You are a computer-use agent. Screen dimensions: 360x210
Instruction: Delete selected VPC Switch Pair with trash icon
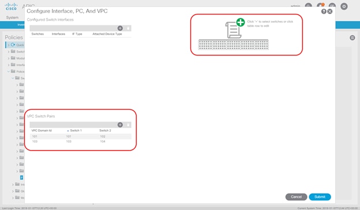(128, 125)
